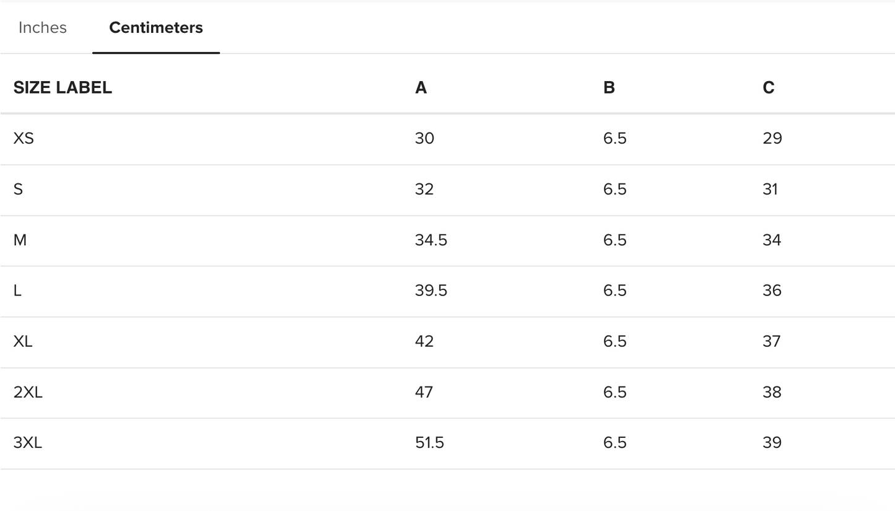This screenshot has width=895, height=511.
Task: Click the 39.5 measurement for size L
Action: (x=431, y=290)
